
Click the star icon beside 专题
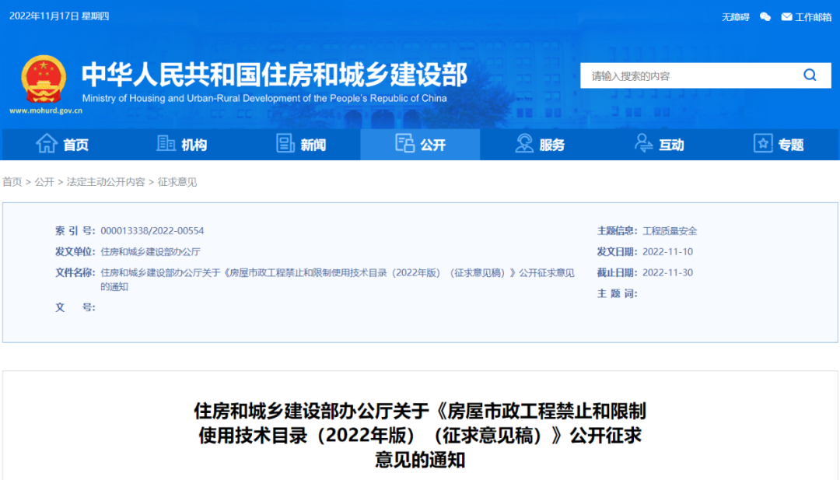pos(763,144)
